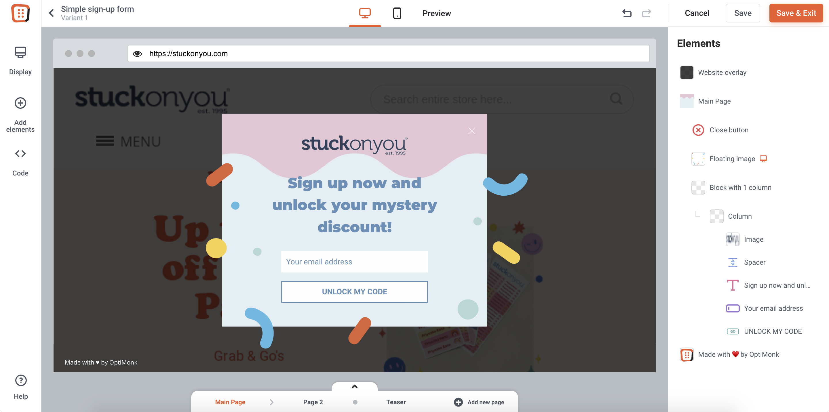Switch to desktop view icon
Screen dimensions: 829x412
(x=365, y=13)
